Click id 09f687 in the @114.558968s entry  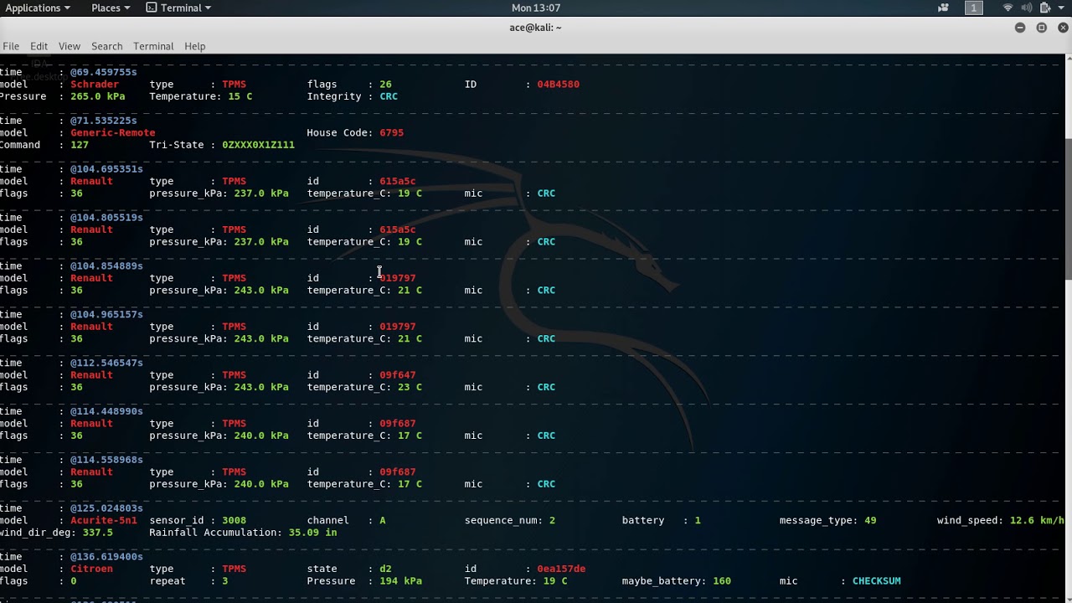(398, 472)
